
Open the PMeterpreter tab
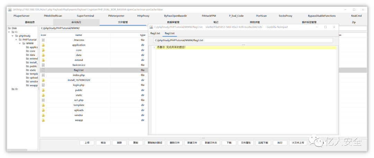(116, 16)
